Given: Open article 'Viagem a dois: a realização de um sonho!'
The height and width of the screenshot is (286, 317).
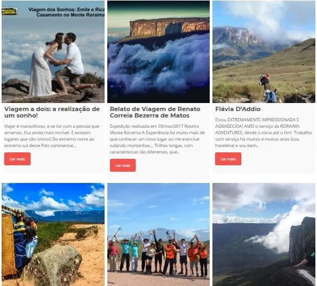Looking at the screenshot, I should (x=52, y=112).
